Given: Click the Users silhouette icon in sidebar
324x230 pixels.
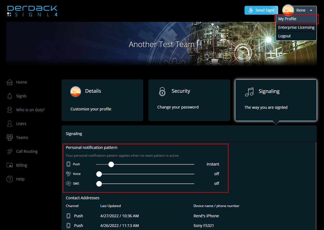Looking at the screenshot, I should (x=9, y=124).
